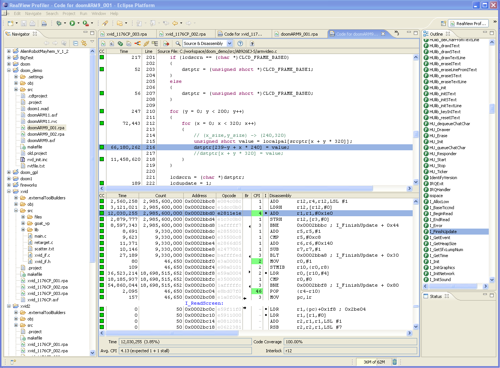Collapse the xvid project node
Viewport: 500px width, 368px height.
coord(9,191)
